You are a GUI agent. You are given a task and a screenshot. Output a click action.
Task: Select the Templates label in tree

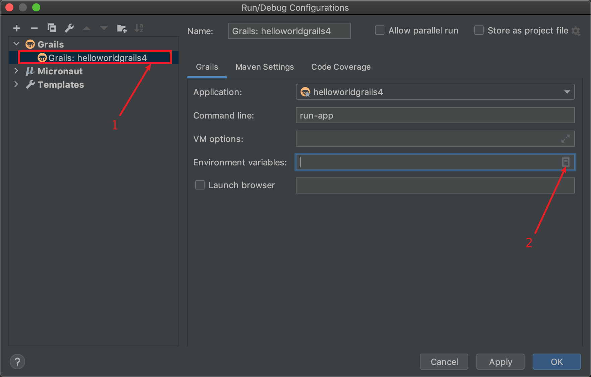click(61, 84)
